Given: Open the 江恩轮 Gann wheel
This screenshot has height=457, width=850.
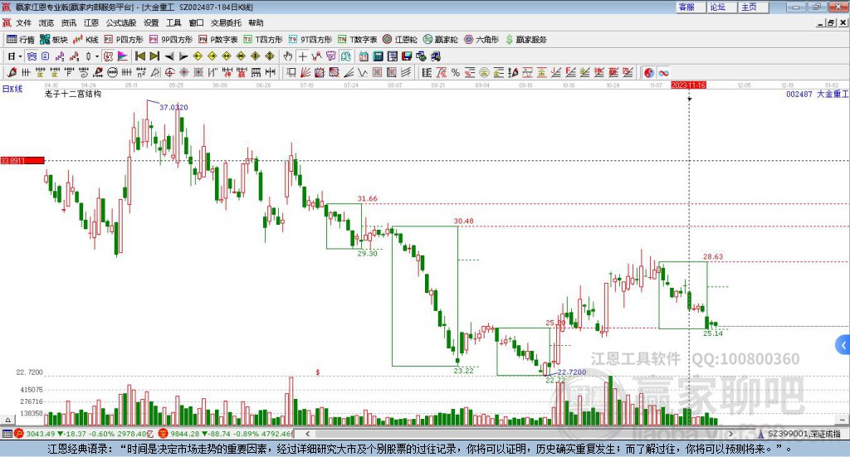Looking at the screenshot, I should point(400,40).
